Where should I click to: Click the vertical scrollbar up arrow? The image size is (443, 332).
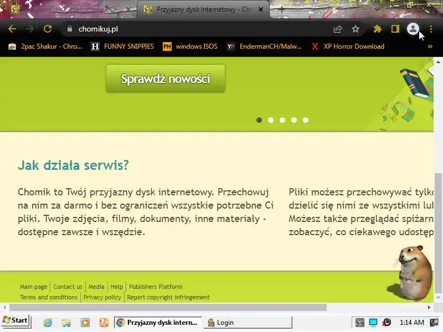[438, 62]
